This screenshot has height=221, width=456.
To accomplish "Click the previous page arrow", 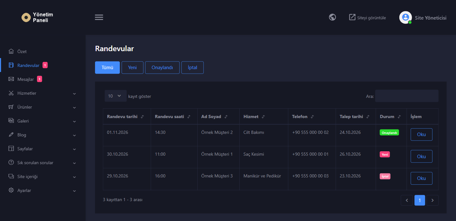I will pos(407,200).
